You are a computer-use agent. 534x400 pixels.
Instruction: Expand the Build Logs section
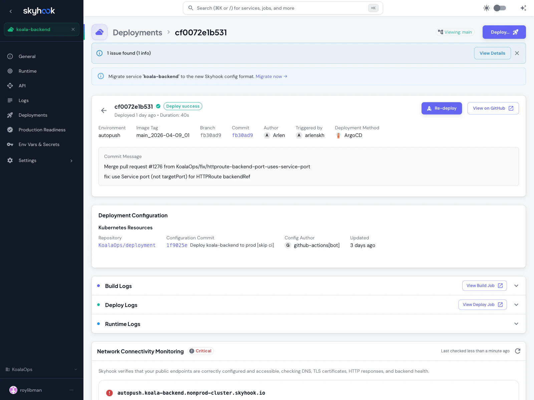point(516,286)
